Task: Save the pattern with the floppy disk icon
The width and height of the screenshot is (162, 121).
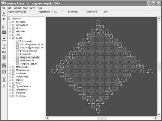Action: 4,58
